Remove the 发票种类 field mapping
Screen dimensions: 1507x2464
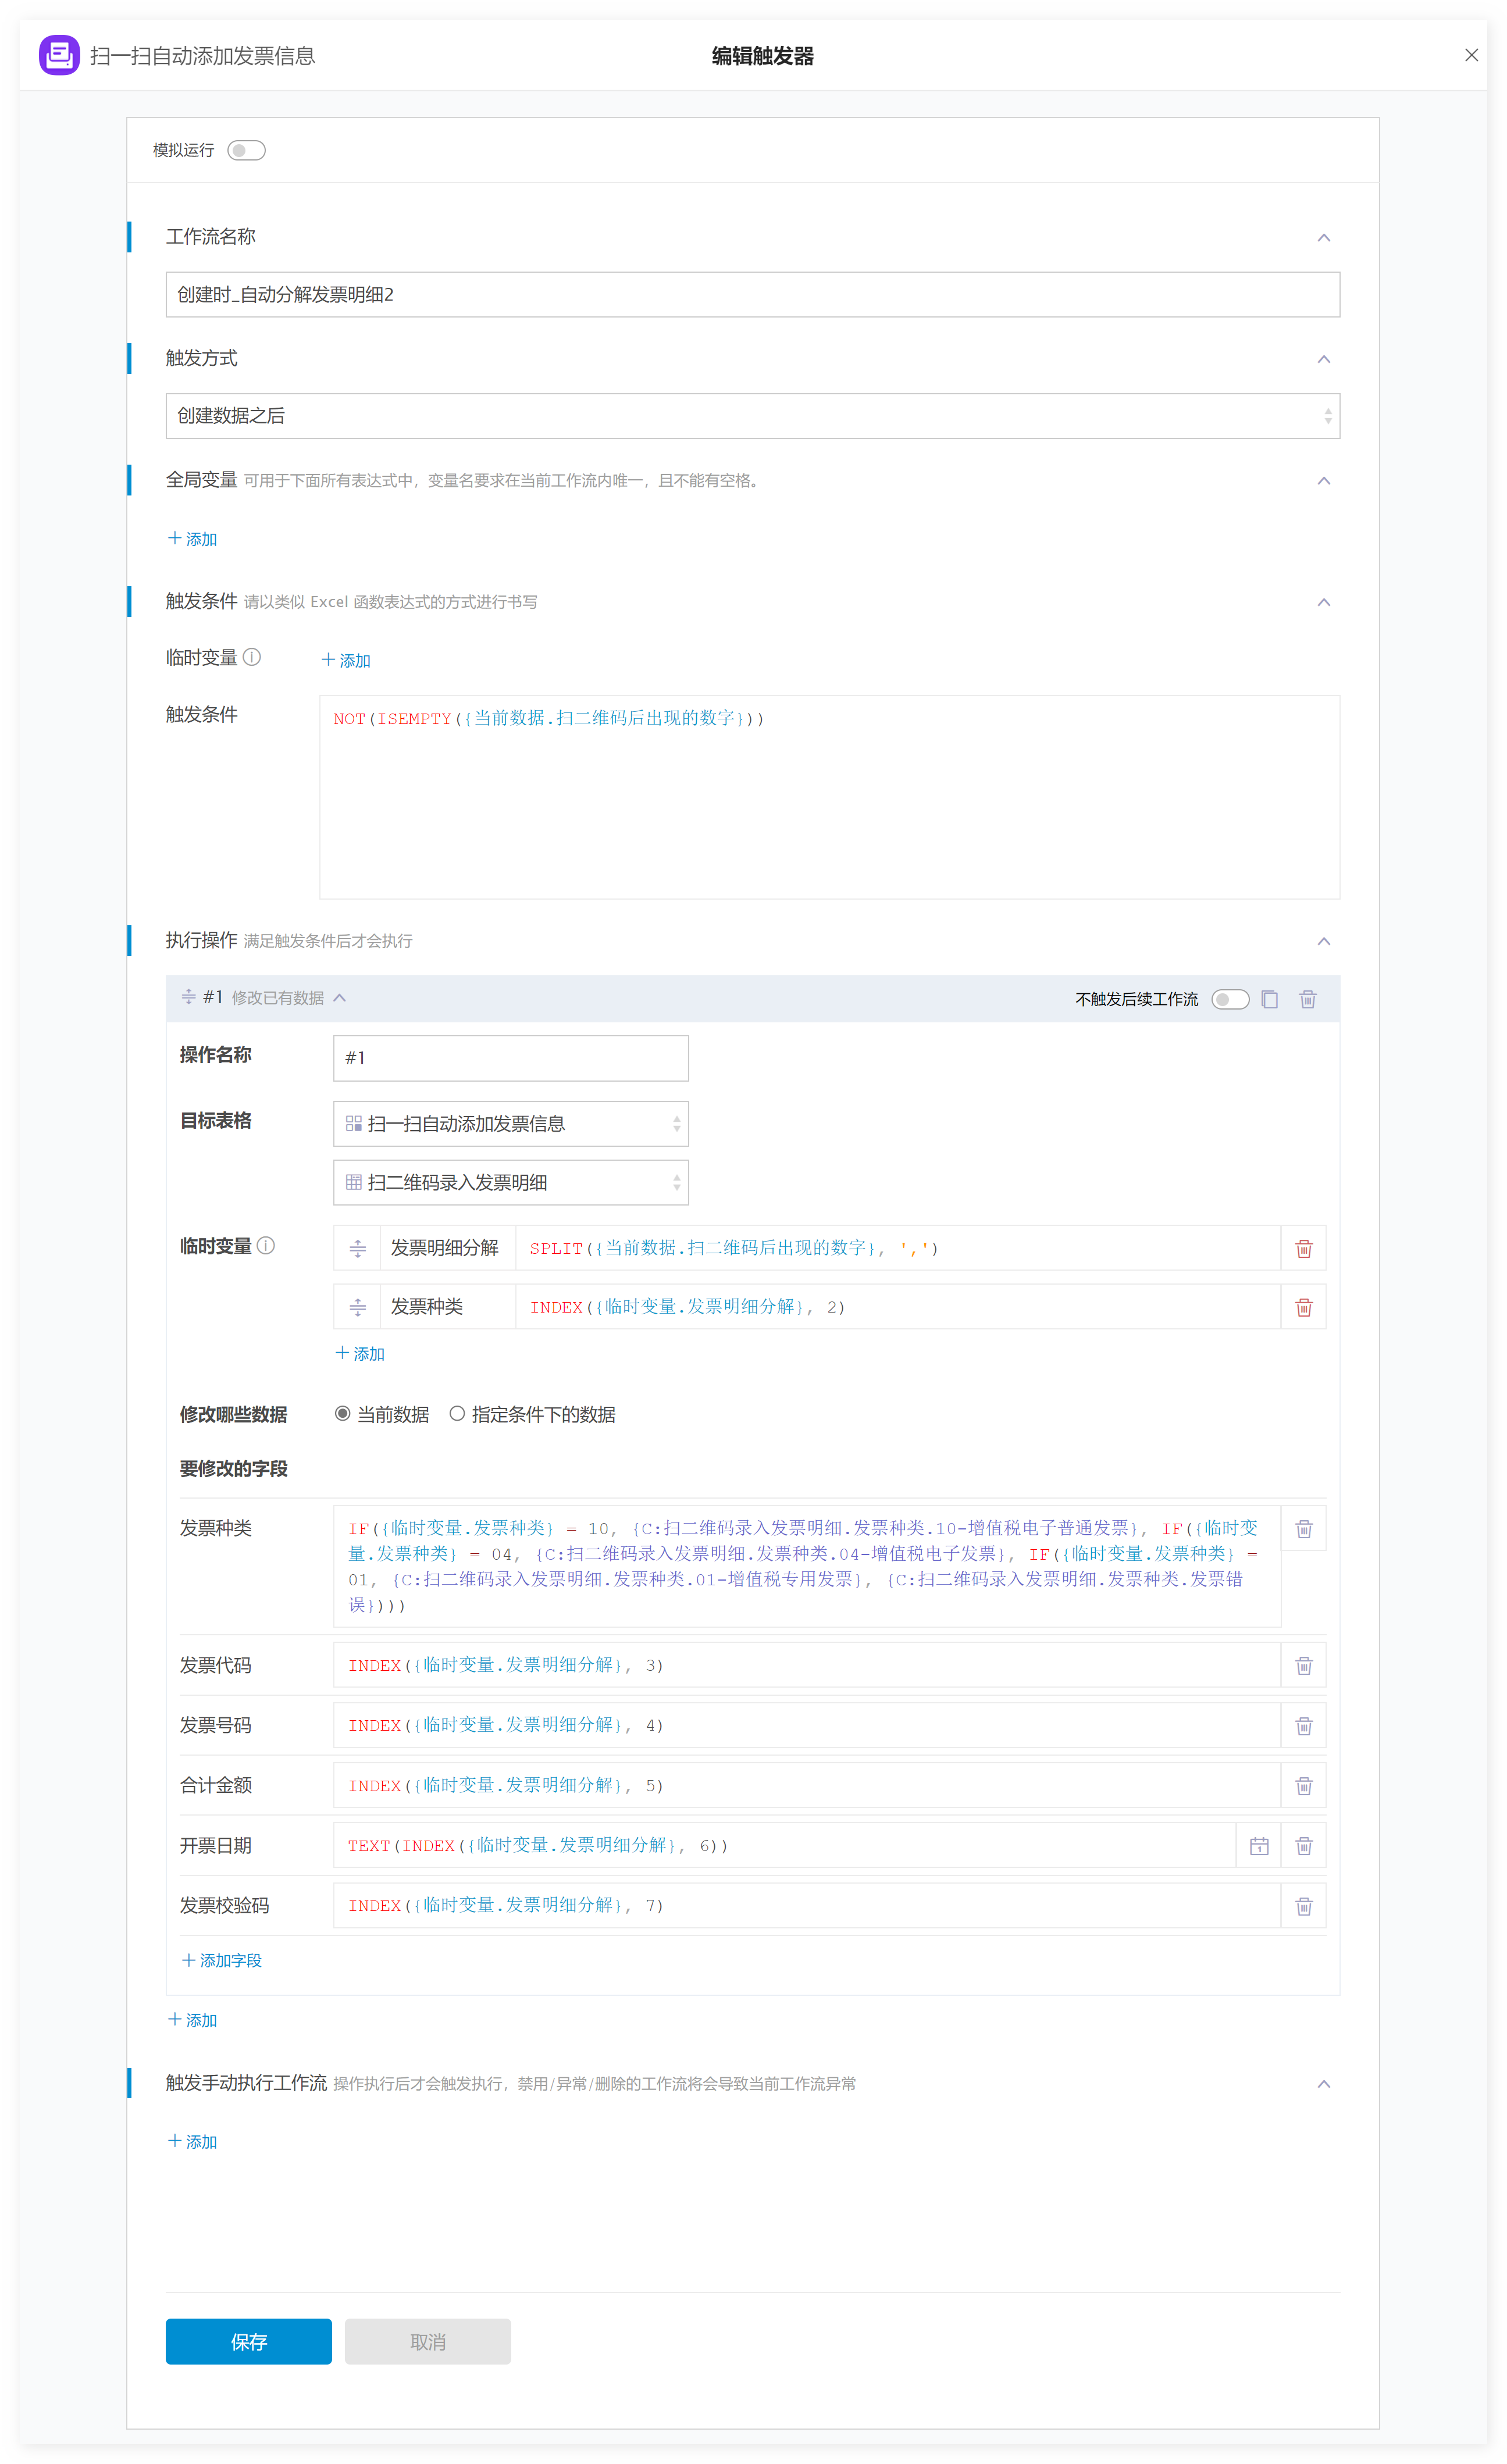tap(1303, 1529)
